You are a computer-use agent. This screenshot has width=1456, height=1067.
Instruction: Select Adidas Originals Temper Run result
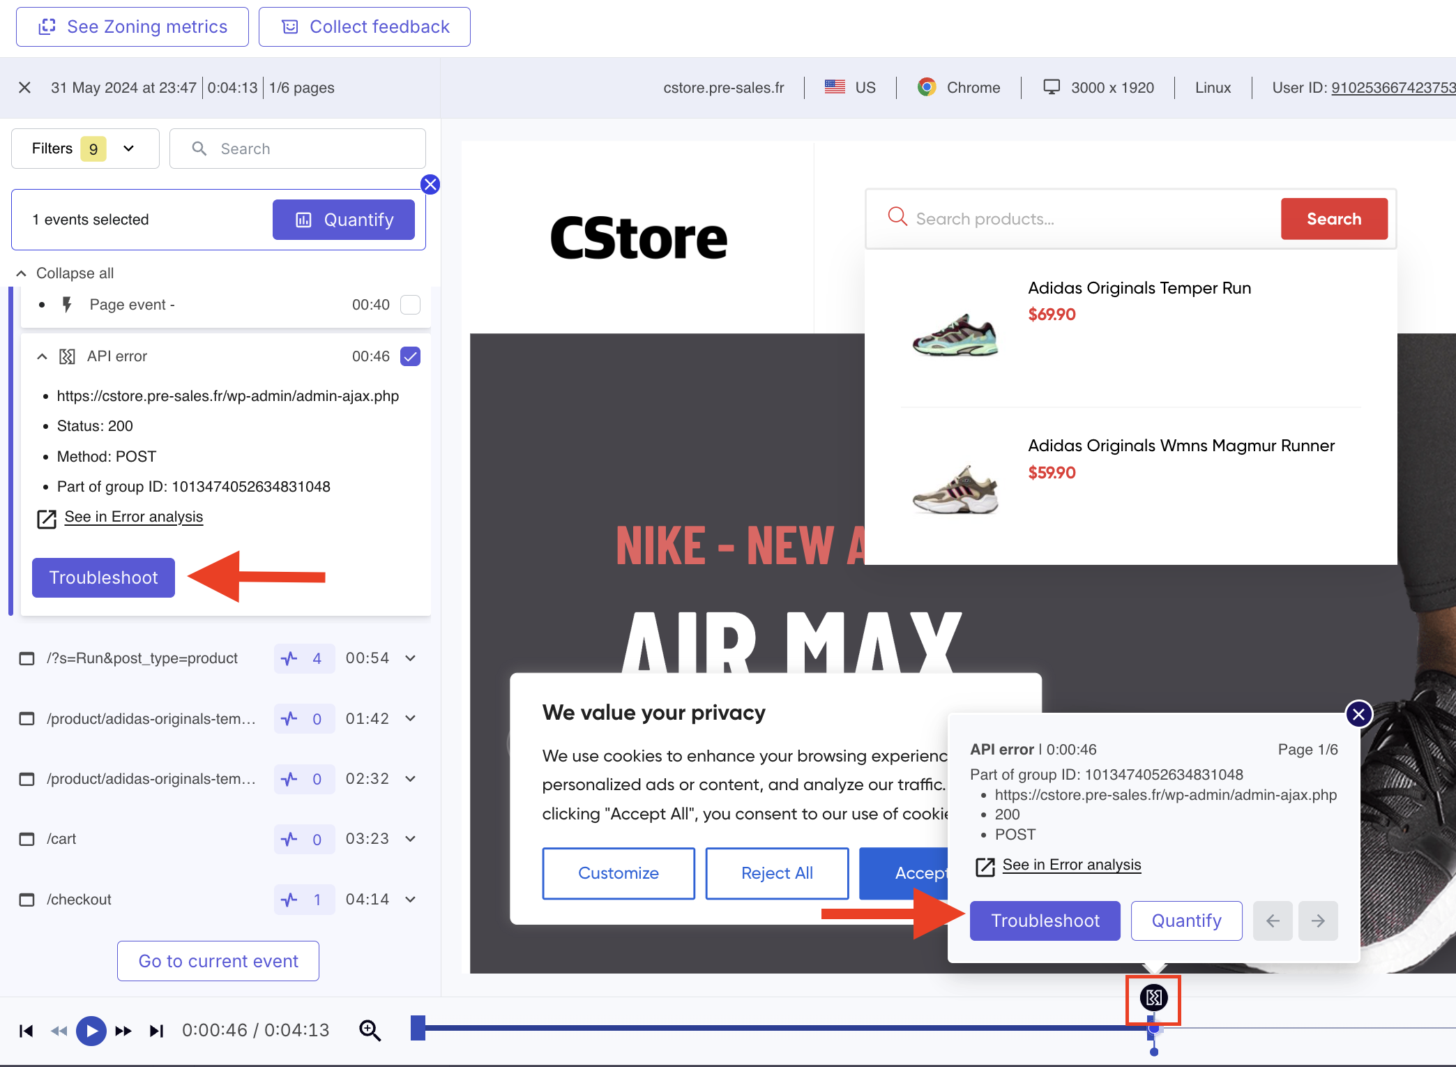[x=1139, y=288]
